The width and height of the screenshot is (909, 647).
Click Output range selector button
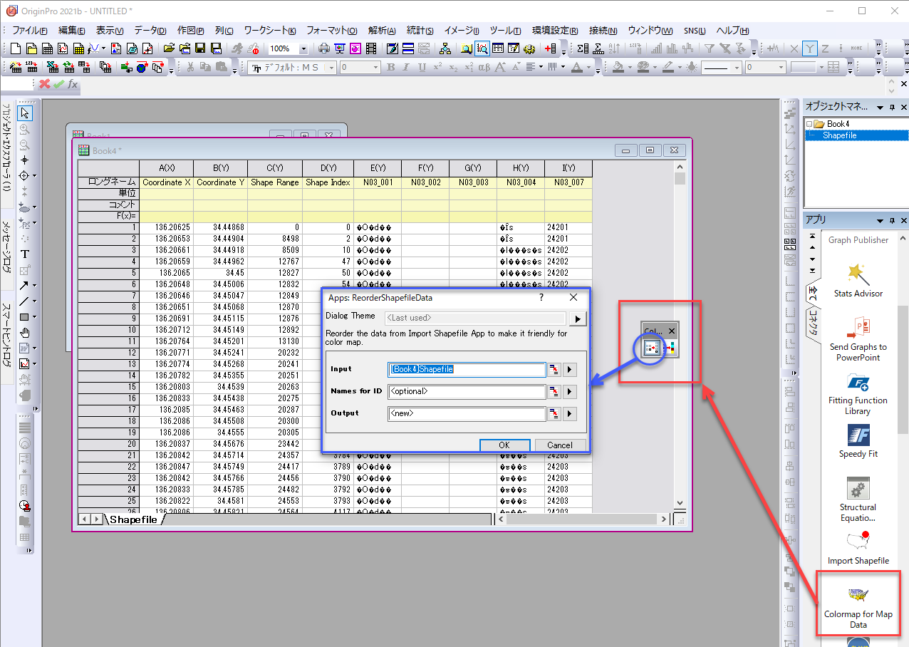[554, 414]
